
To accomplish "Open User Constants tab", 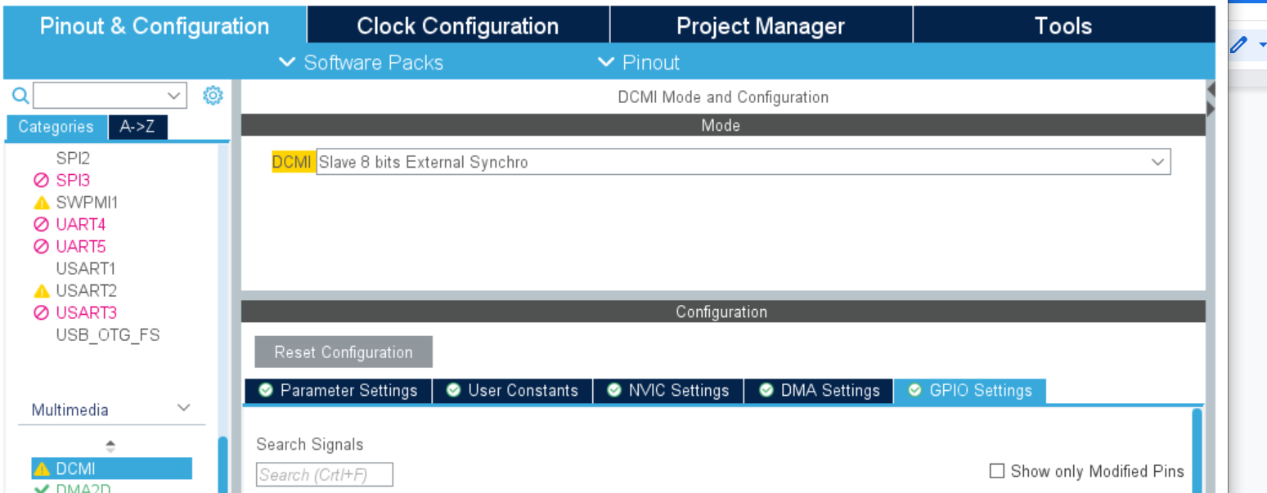I will [512, 390].
